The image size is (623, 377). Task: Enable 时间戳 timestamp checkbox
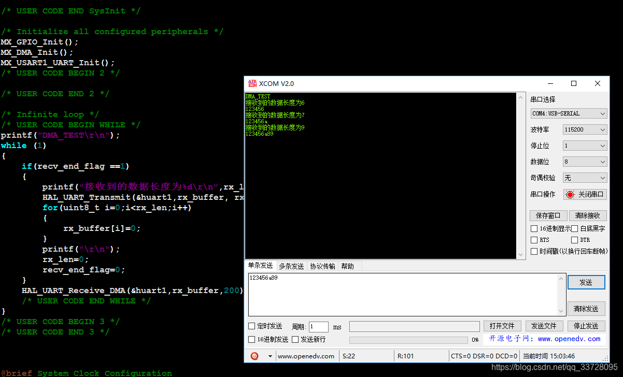point(534,251)
